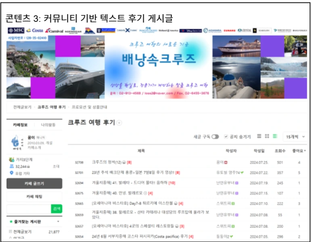Click comment count [10] on 발레타 post
This screenshot has height=242, width=312.
tap(172, 183)
